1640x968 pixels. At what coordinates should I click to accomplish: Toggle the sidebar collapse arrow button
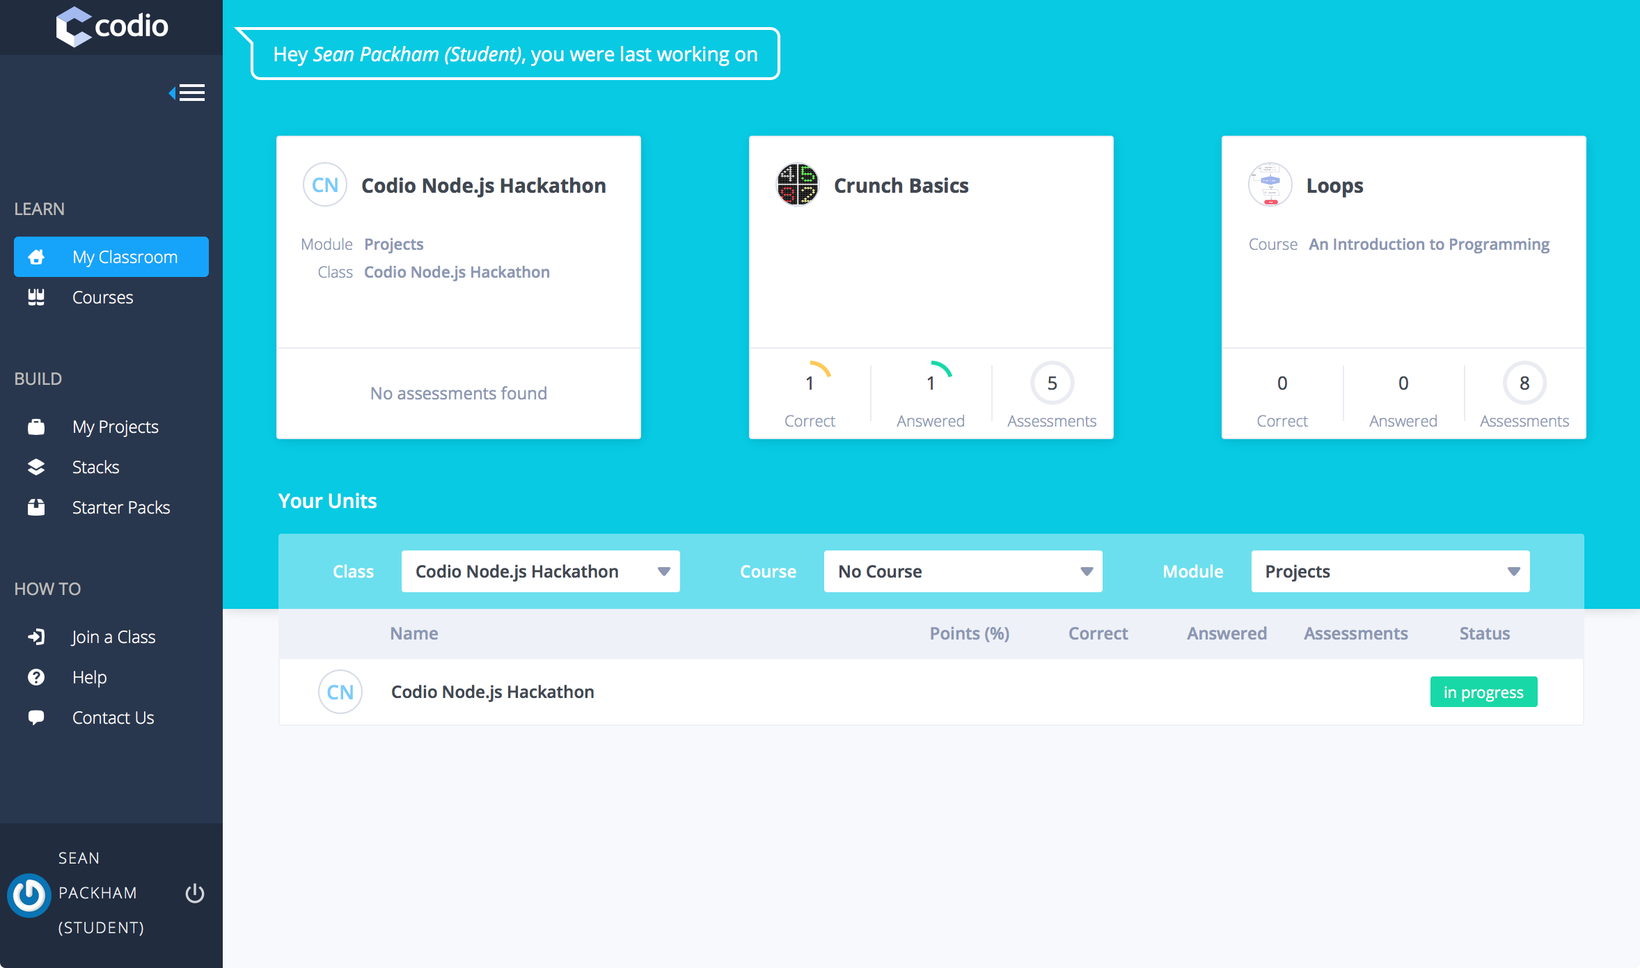coord(187,92)
